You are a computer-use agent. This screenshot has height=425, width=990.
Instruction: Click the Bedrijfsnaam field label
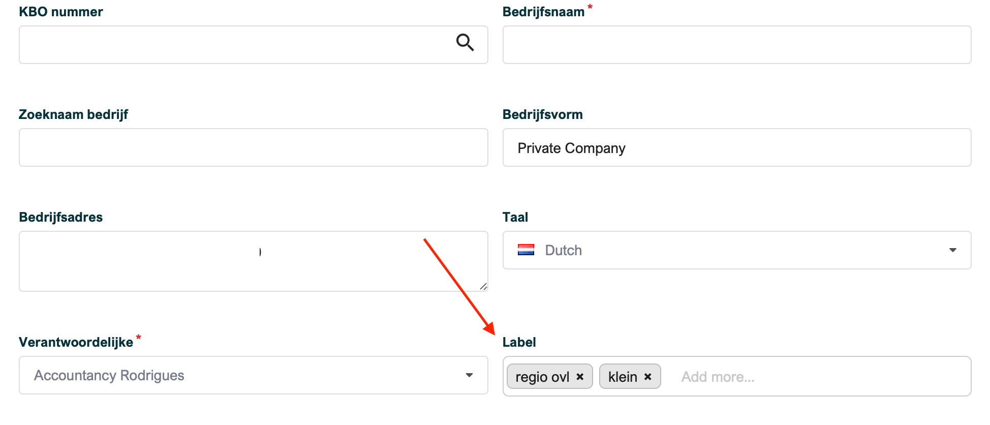(543, 12)
